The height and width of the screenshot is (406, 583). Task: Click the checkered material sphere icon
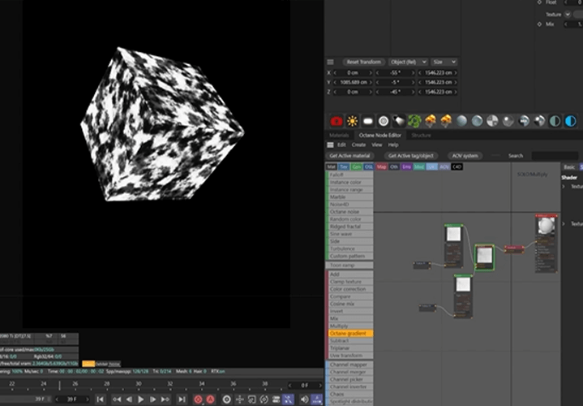[x=493, y=121]
